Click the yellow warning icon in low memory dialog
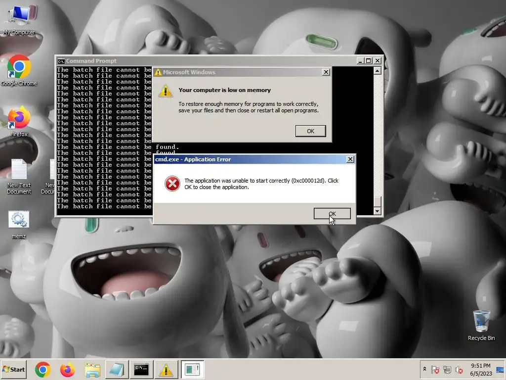506x380 pixels. coord(166,91)
